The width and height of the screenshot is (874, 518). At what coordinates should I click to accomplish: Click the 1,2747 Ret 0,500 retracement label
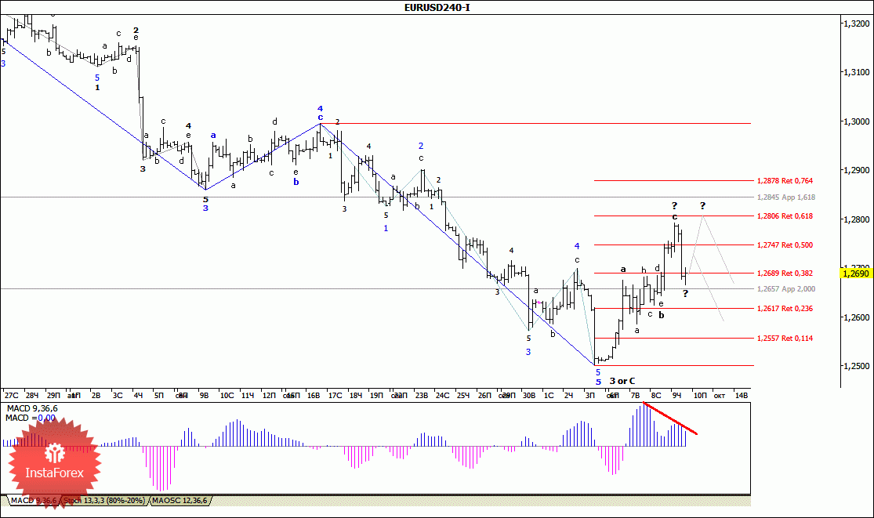[785, 245]
